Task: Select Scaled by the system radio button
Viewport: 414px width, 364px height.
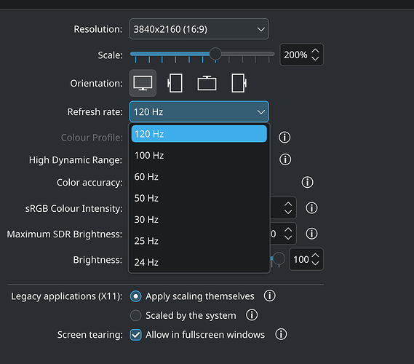Action: click(136, 315)
